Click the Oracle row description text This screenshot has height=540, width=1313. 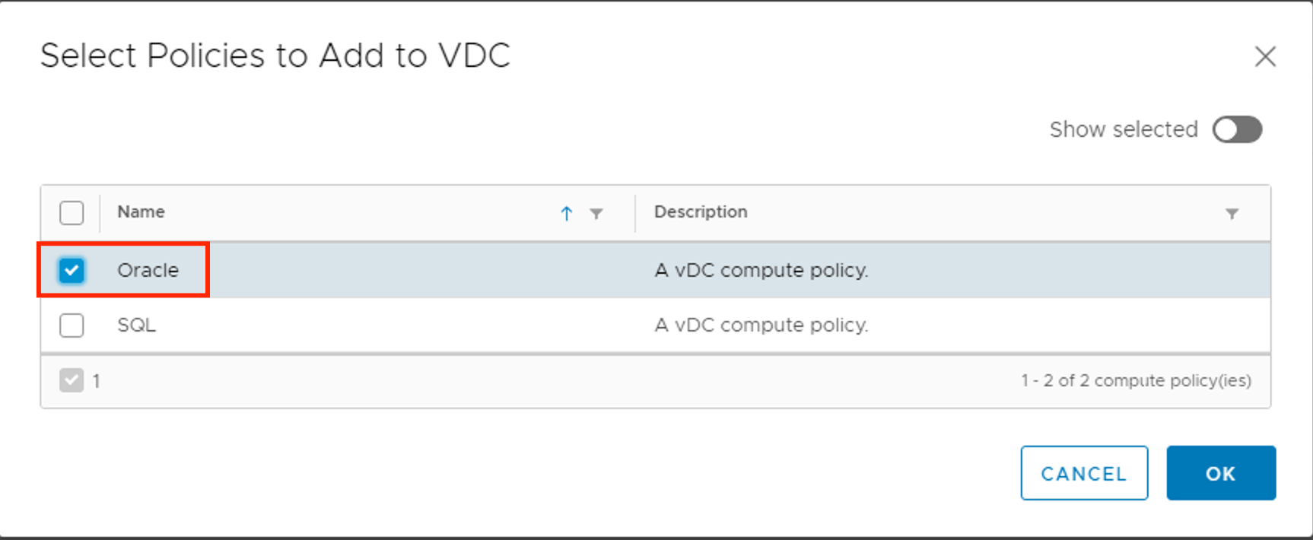[x=761, y=270]
